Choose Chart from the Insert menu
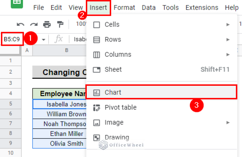This screenshot has width=242, height=157. pos(161,92)
